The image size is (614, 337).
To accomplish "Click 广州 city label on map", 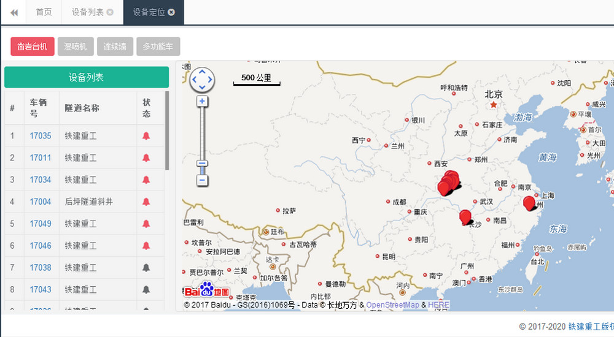I will tap(467, 266).
